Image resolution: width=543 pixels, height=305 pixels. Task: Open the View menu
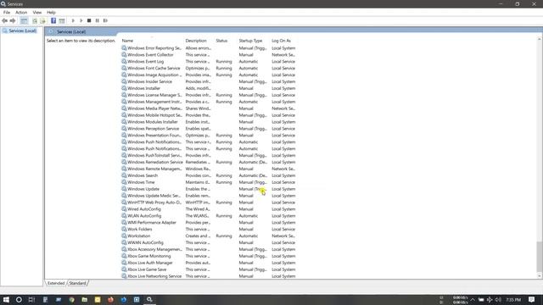(37, 12)
